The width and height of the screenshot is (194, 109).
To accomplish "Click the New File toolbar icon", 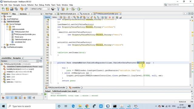I will 3,9.
